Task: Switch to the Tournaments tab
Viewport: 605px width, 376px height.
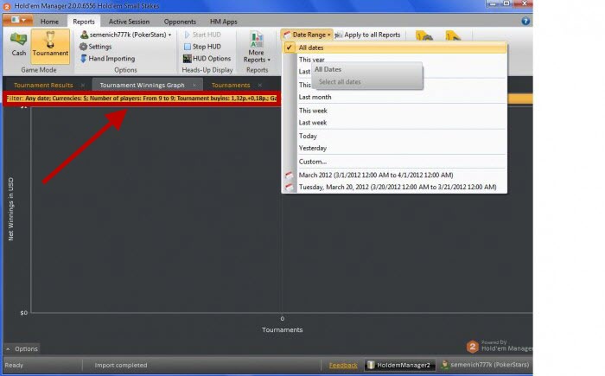Action: (x=231, y=86)
